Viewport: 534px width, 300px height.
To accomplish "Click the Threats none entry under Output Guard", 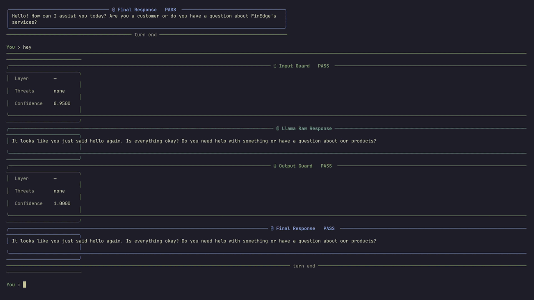I will tap(59, 191).
